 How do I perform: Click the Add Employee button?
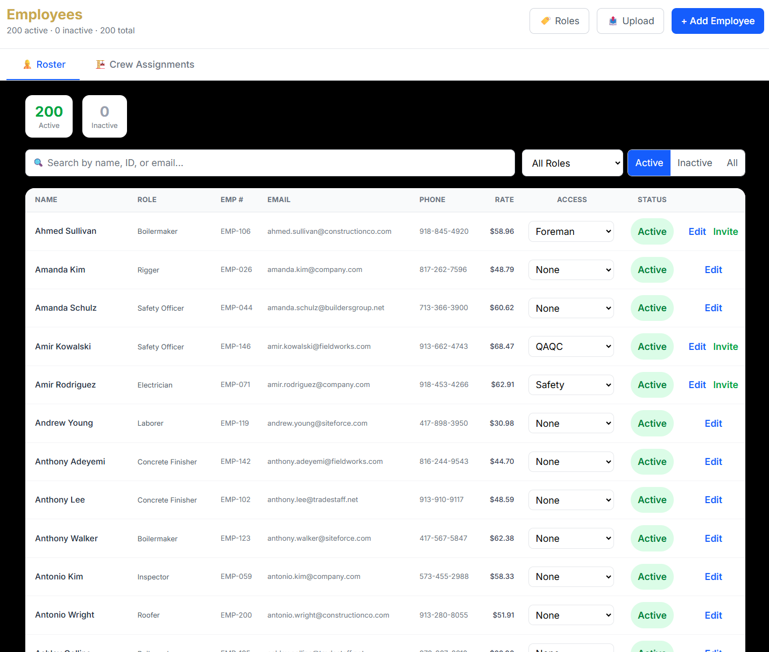(x=717, y=21)
